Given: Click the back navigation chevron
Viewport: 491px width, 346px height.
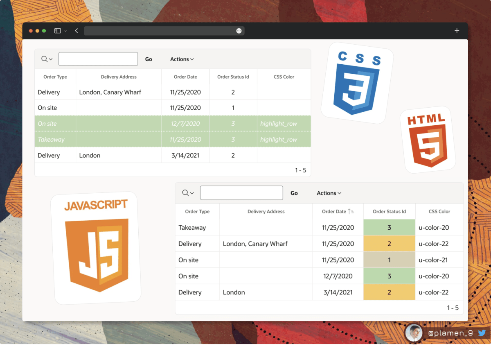Looking at the screenshot, I should [76, 30].
